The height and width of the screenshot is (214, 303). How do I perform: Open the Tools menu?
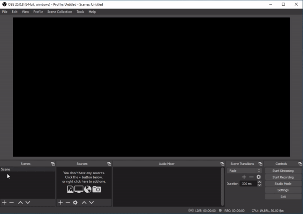point(80,12)
